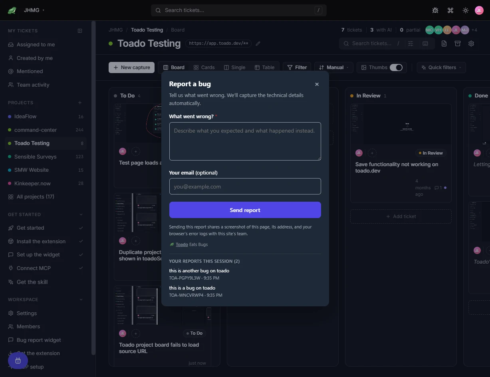The width and height of the screenshot is (490, 377).
Task: Follow the Toado link in dialog
Action: click(x=182, y=244)
